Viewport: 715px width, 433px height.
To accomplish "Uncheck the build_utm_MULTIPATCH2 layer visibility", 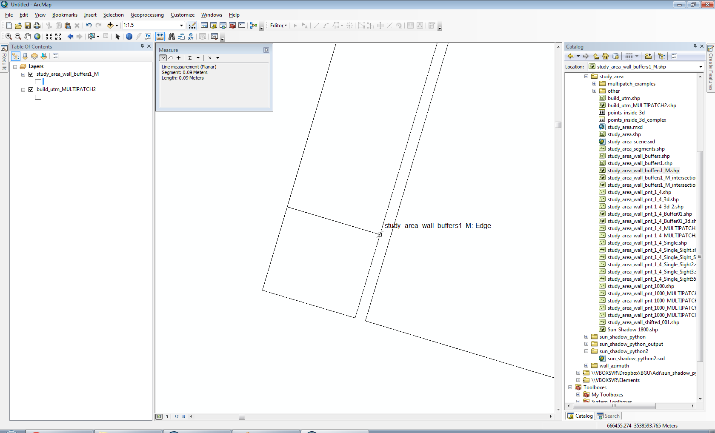I will [x=31, y=89].
